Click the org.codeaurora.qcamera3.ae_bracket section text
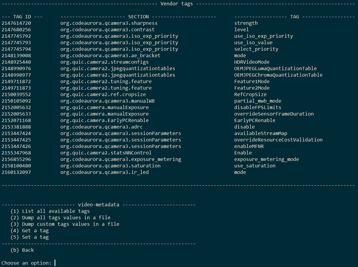The height and width of the screenshot is (267, 358). pos(110,55)
